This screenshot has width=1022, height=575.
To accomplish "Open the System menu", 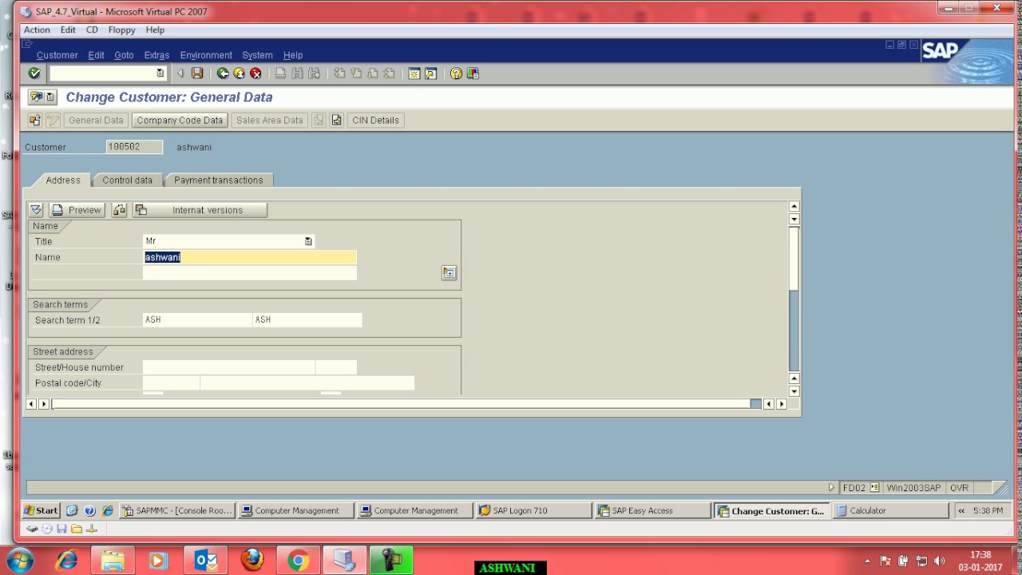I will pyautogui.click(x=257, y=55).
